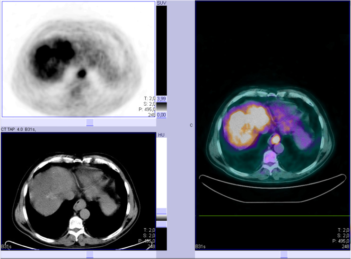This screenshot has height=259, width=351.
Task: Click the SUV scale label
Action: [161, 3]
